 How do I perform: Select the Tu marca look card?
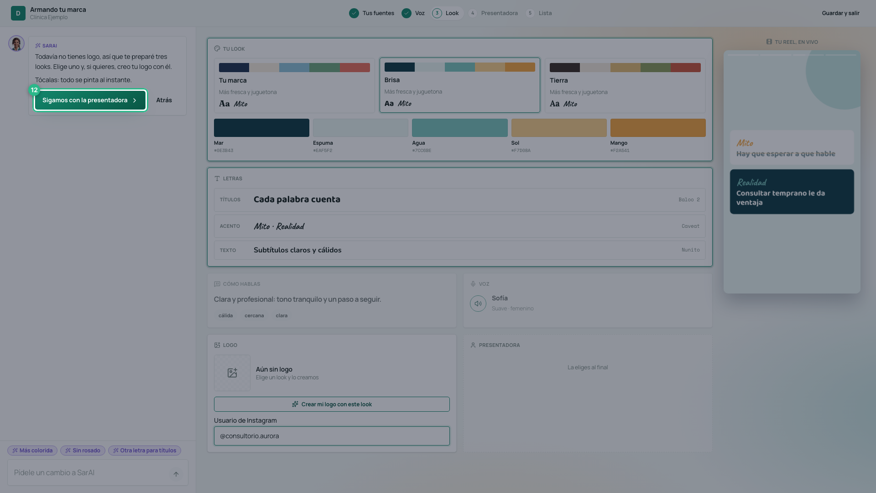tap(294, 85)
